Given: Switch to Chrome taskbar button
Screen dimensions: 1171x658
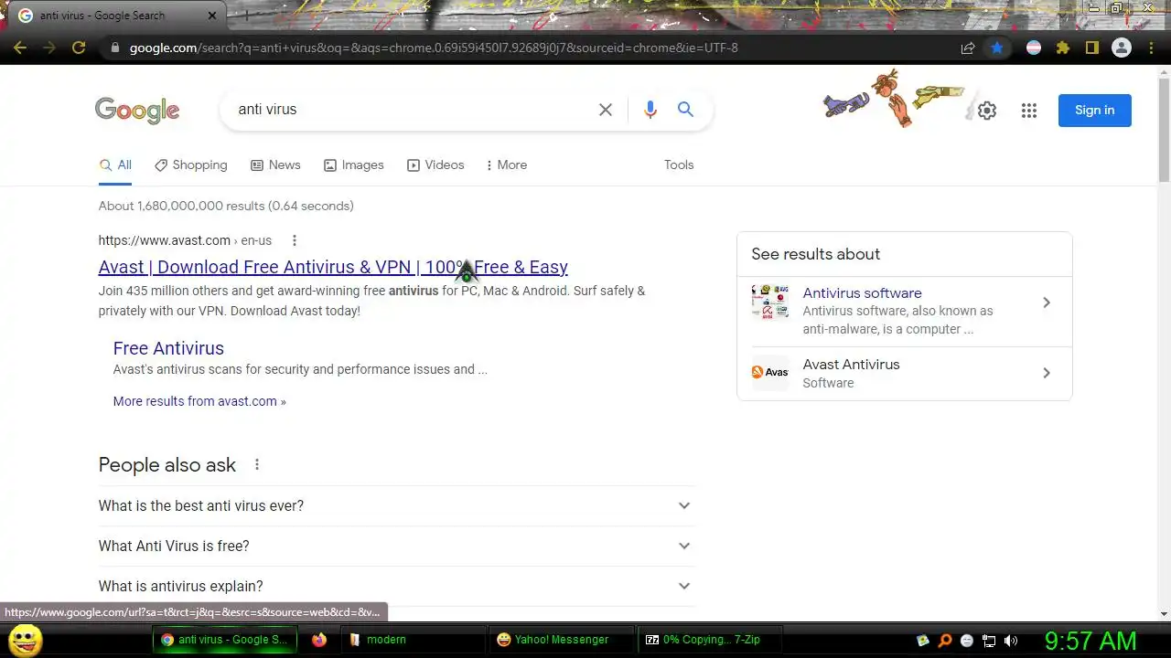Looking at the screenshot, I should point(226,640).
